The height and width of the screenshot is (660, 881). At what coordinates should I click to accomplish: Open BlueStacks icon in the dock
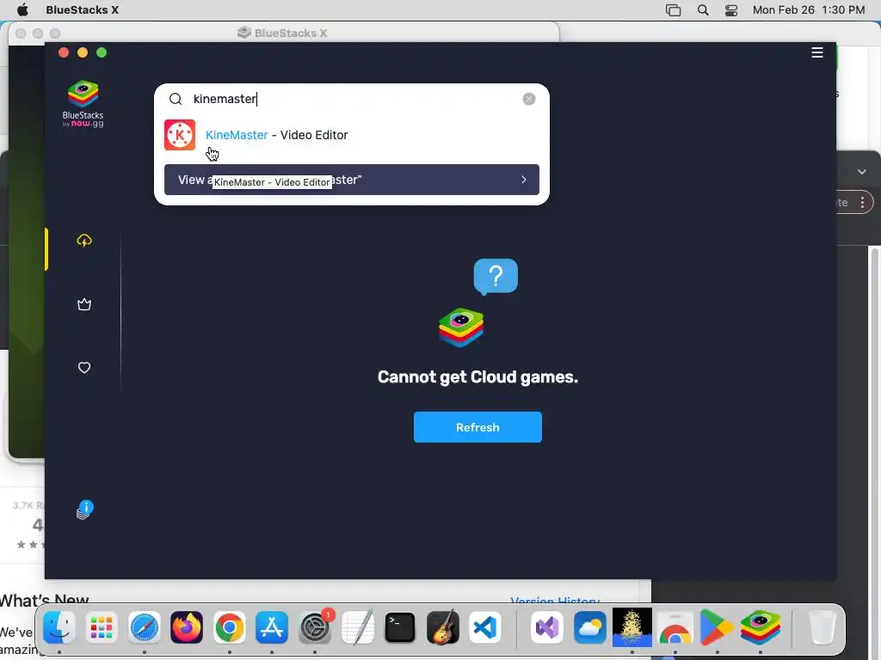tap(761, 627)
